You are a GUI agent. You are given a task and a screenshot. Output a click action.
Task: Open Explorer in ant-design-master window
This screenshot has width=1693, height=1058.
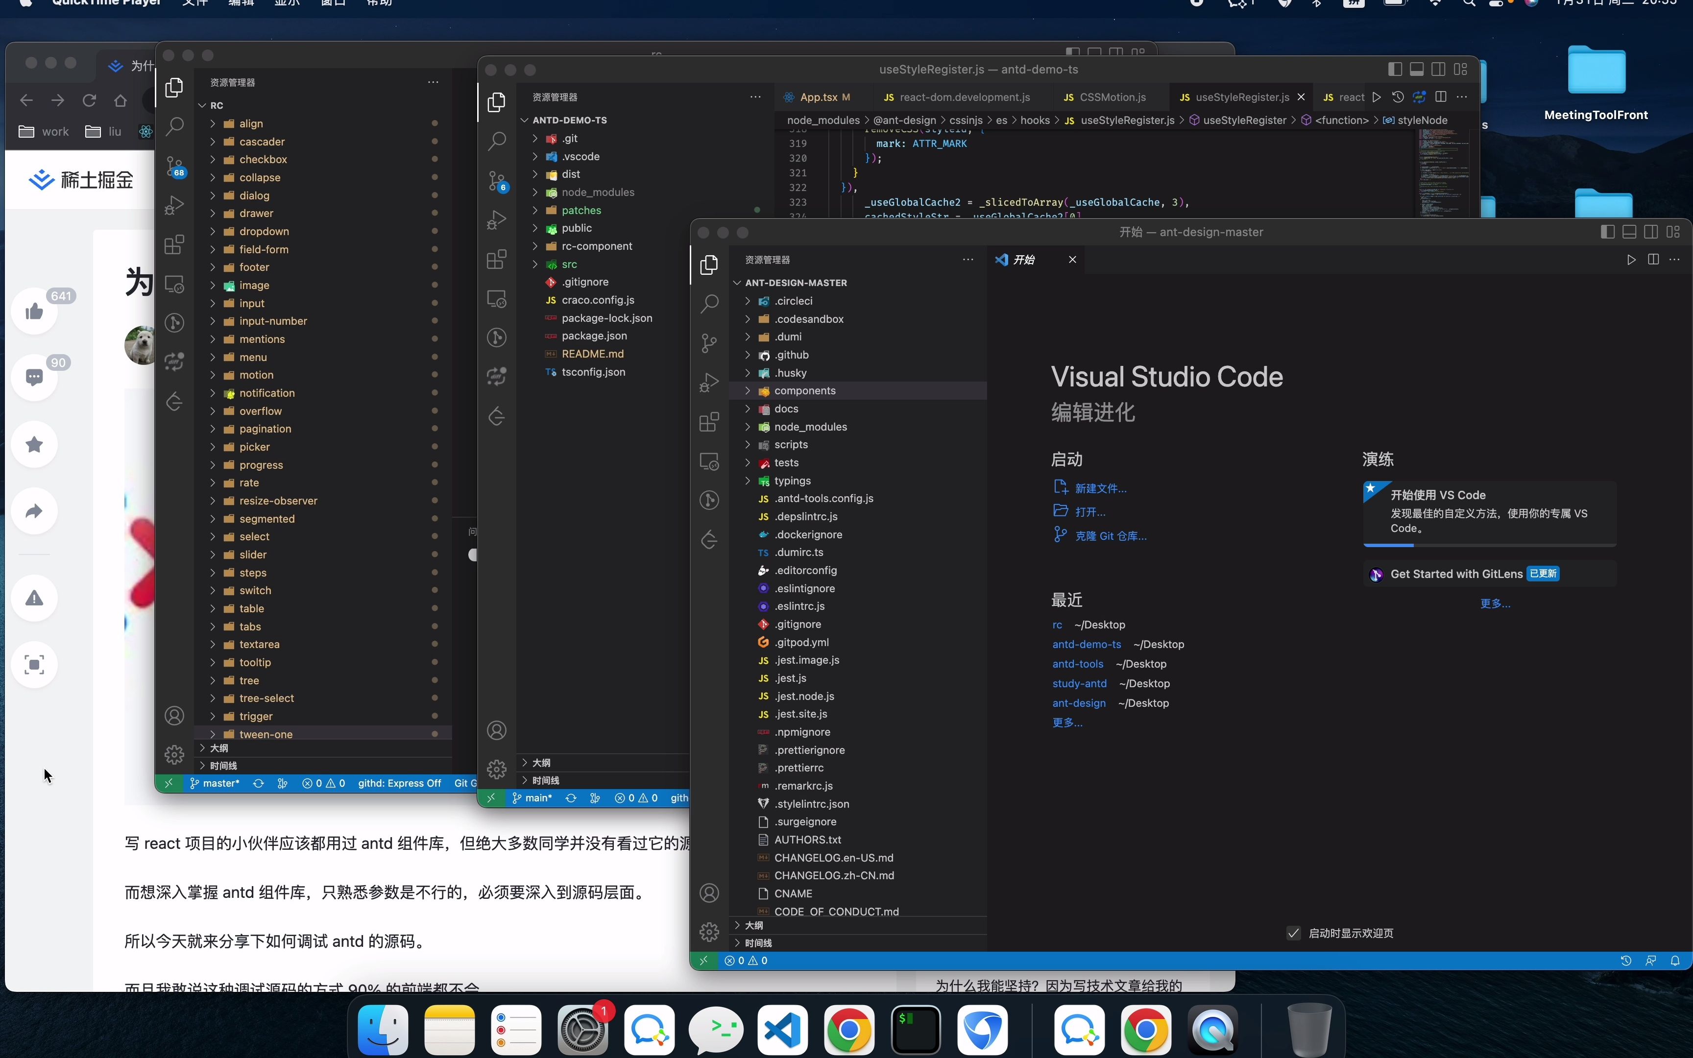(709, 264)
